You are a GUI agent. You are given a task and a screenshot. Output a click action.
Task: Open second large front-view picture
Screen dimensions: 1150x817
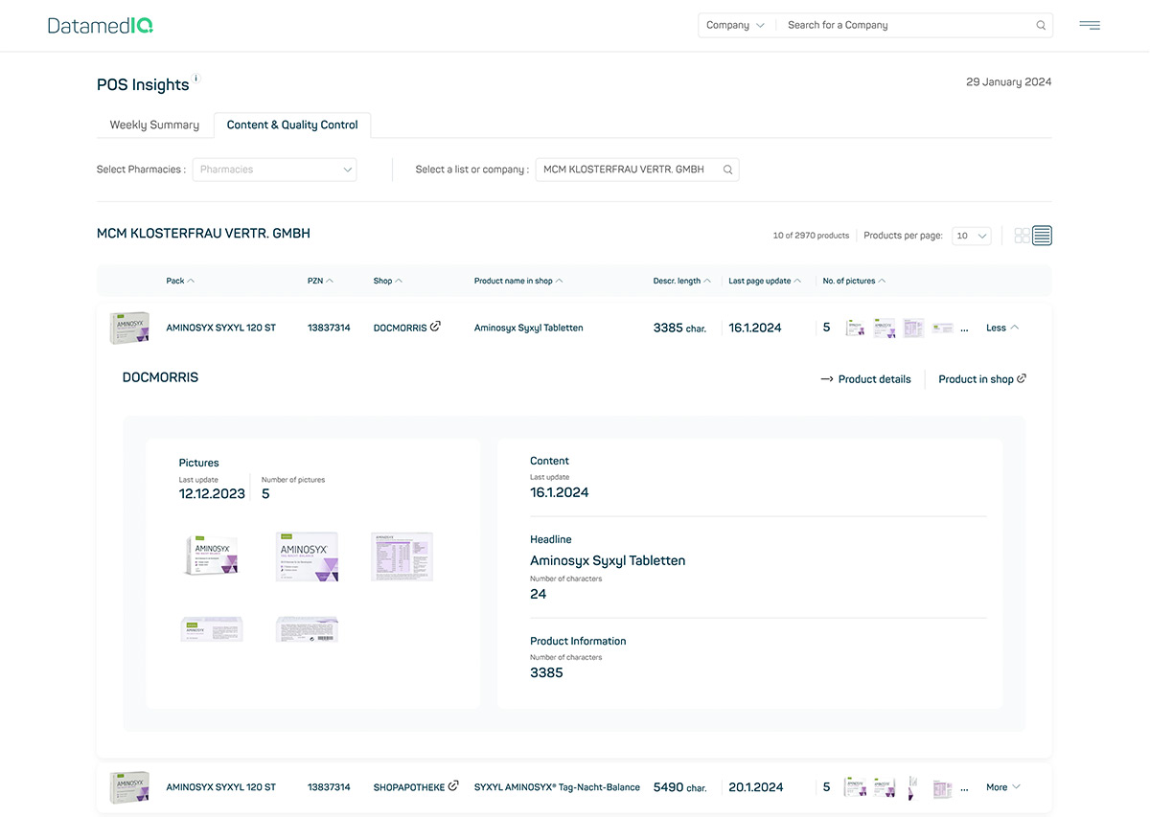pos(307,556)
